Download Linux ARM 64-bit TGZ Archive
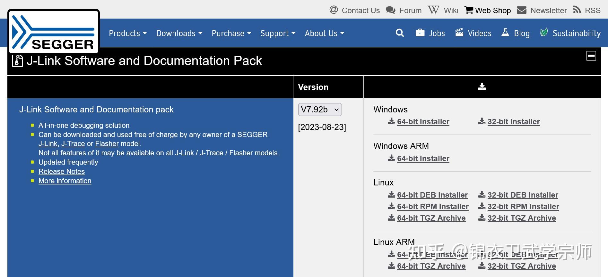 tap(431, 266)
